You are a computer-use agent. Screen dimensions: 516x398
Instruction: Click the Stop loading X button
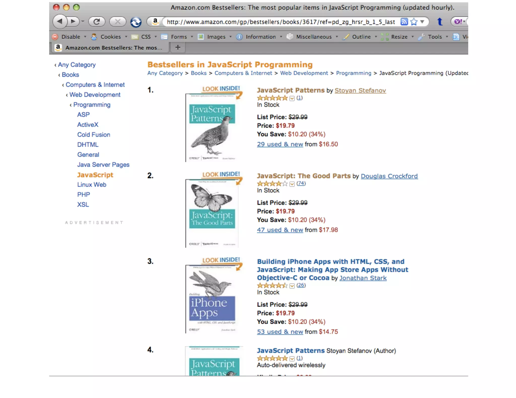pyautogui.click(x=117, y=22)
